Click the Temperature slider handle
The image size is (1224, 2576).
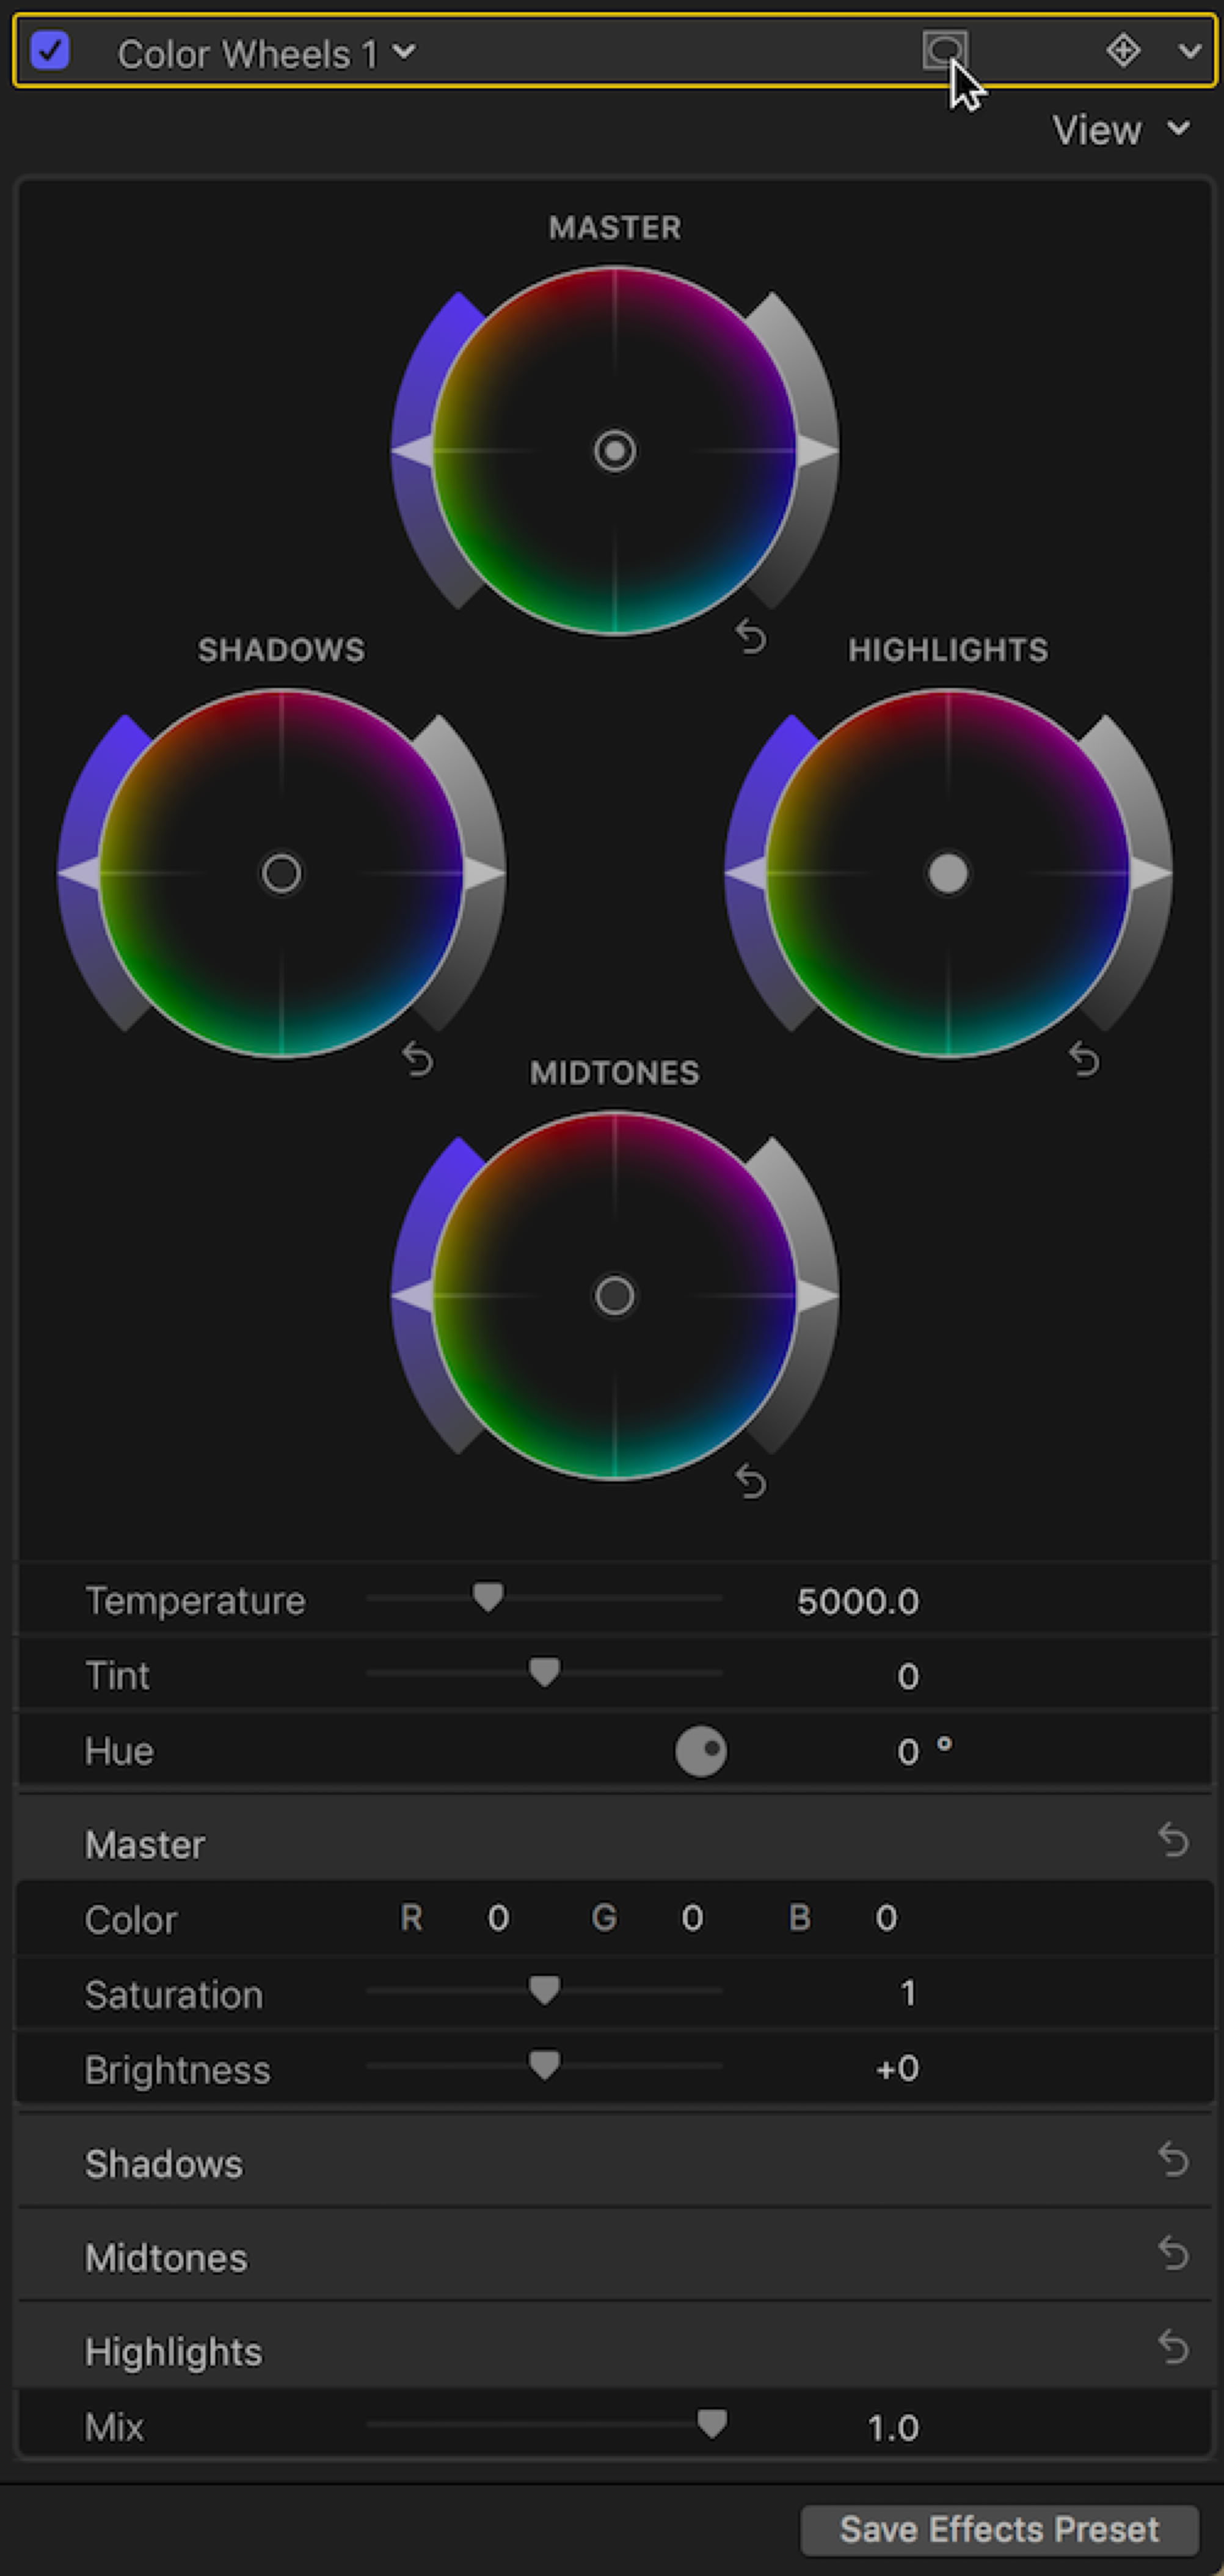coord(488,1597)
